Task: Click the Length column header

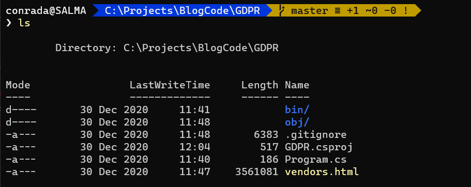Action: (260, 86)
